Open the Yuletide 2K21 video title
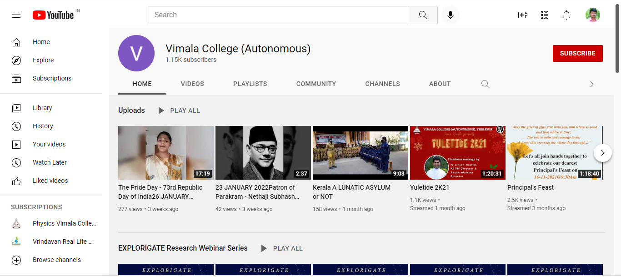This screenshot has height=277, width=621. point(430,187)
